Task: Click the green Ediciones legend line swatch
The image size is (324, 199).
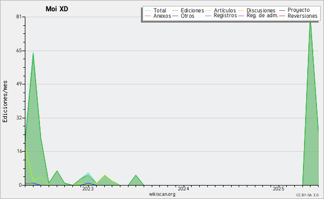Action: (175, 10)
